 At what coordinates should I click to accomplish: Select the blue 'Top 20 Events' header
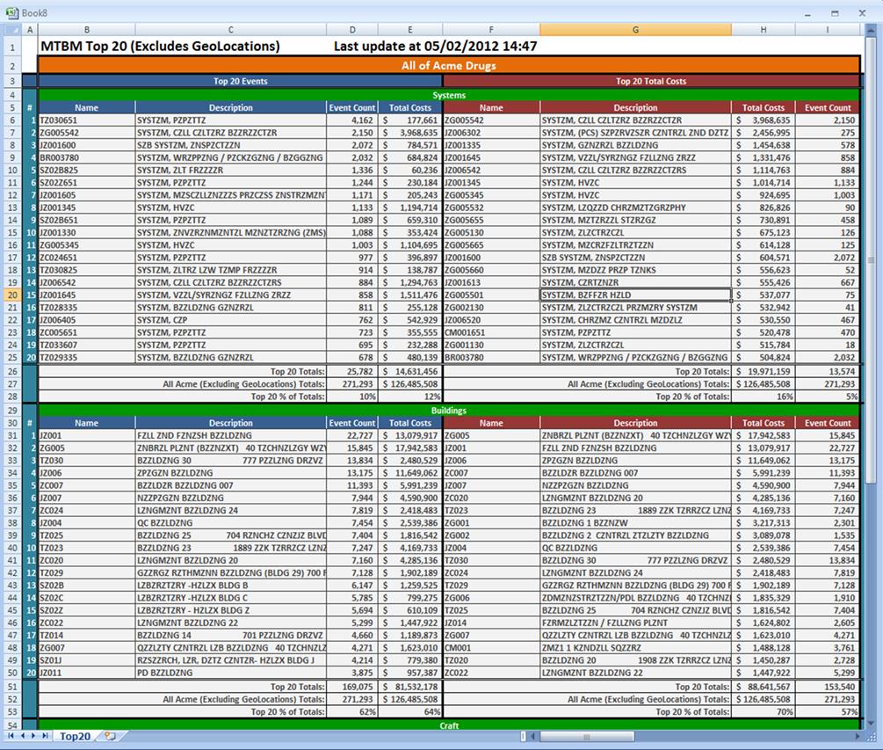241,81
